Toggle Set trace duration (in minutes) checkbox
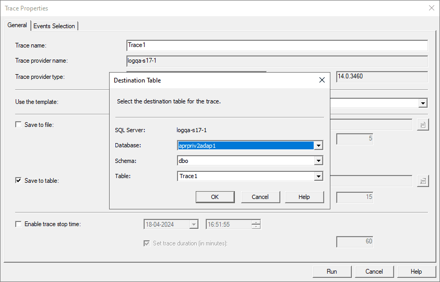Viewport: 440px width, 282px height. 147,243
